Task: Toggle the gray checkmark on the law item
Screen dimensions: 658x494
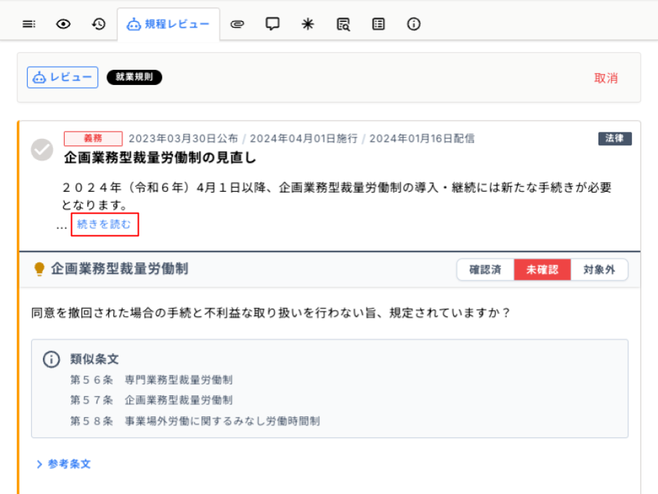Action: [42, 150]
